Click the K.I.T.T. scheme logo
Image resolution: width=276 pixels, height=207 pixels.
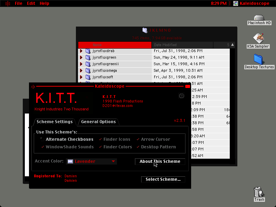coord(56,98)
